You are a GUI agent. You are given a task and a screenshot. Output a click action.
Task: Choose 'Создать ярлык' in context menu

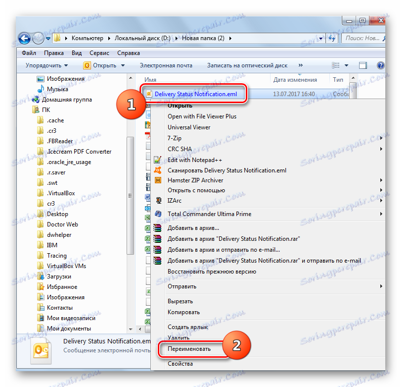pos(188,327)
